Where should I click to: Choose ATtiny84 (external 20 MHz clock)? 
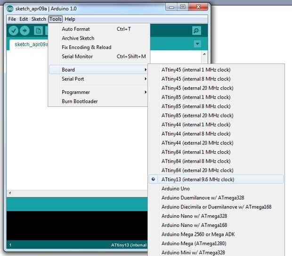tap(216, 170)
